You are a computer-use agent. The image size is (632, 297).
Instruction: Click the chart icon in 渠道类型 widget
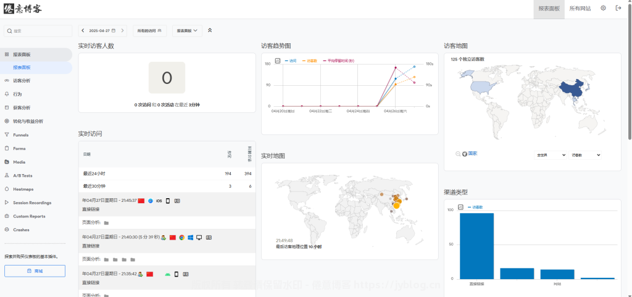click(x=460, y=207)
